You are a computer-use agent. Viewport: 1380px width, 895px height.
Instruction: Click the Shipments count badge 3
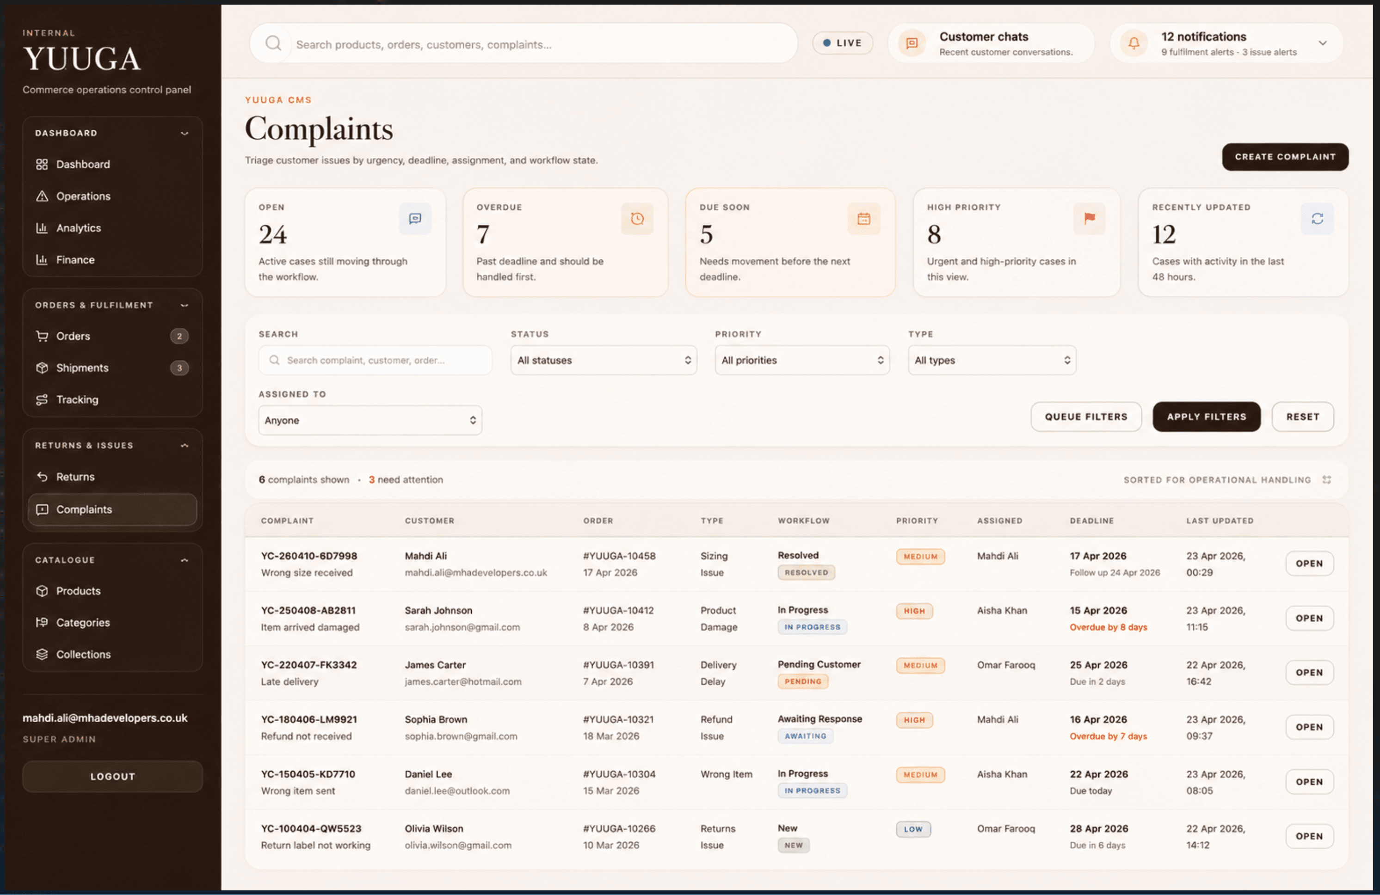click(x=179, y=368)
